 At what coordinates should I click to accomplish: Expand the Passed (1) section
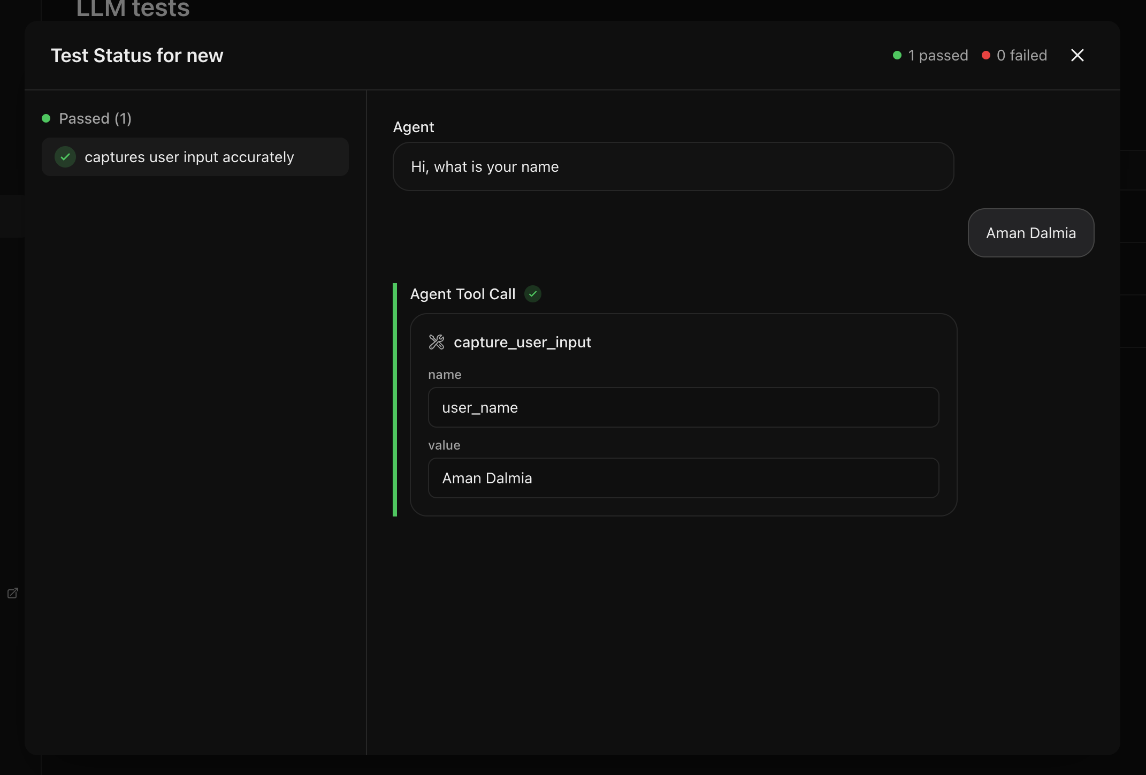[x=94, y=118]
